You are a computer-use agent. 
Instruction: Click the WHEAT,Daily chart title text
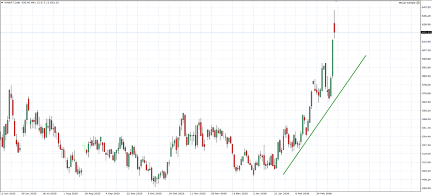(12, 2)
